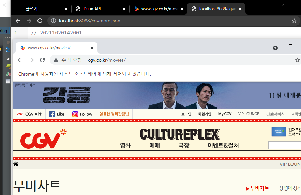Open VIP LOUNGE in top utility links
This screenshot has width=301, height=195.
coord(249,114)
